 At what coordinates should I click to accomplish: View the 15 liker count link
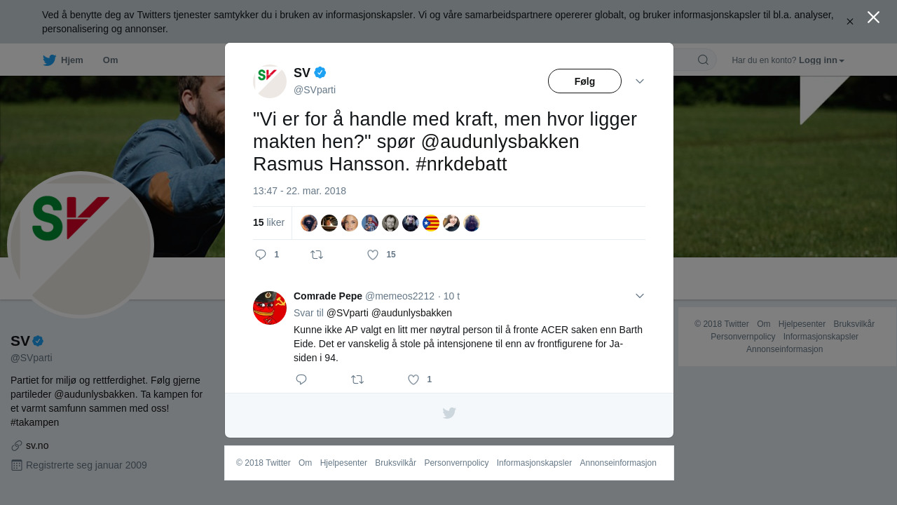(x=268, y=222)
